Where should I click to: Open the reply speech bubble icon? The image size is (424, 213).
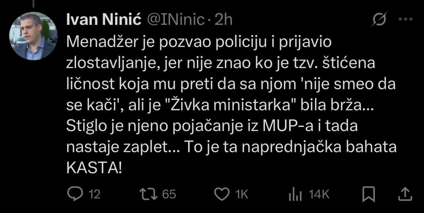click(74, 194)
